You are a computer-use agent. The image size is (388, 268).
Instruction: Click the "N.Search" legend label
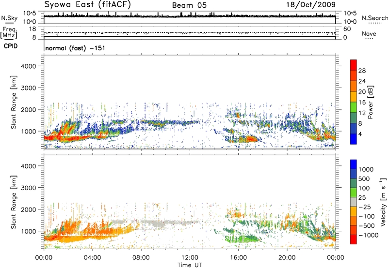(x=374, y=18)
